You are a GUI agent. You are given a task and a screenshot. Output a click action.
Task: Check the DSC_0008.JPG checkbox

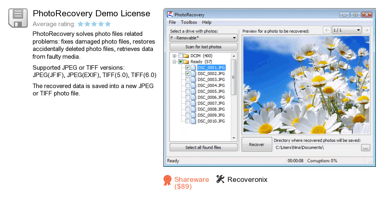pos(188,109)
